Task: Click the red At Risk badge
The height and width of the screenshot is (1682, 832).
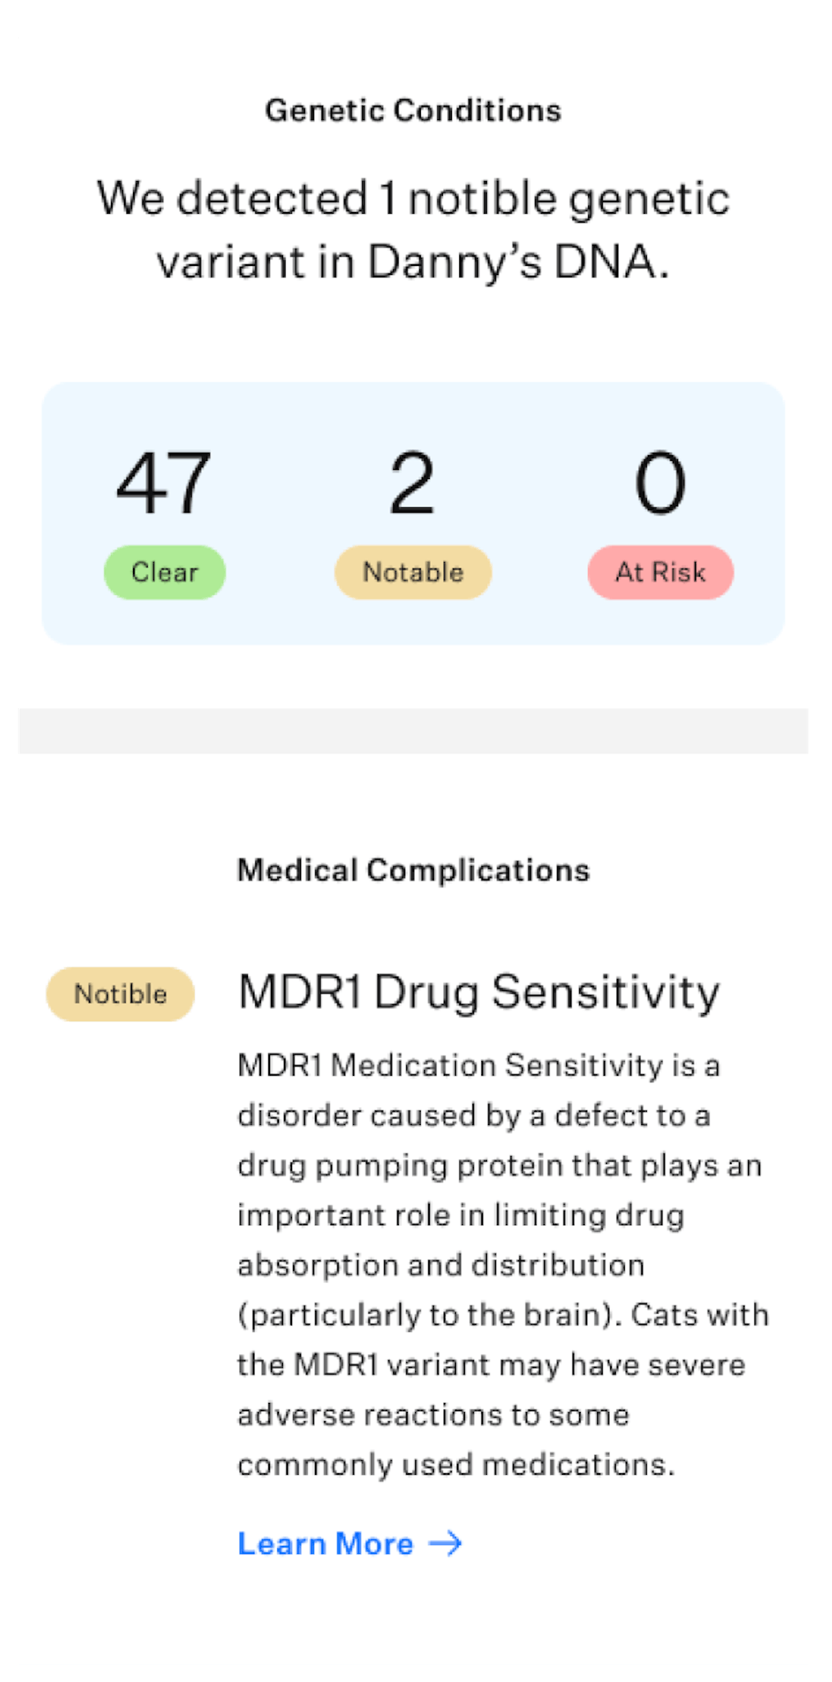Action: 661,572
